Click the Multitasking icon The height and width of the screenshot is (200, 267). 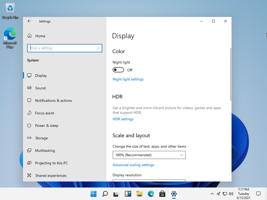click(29, 151)
